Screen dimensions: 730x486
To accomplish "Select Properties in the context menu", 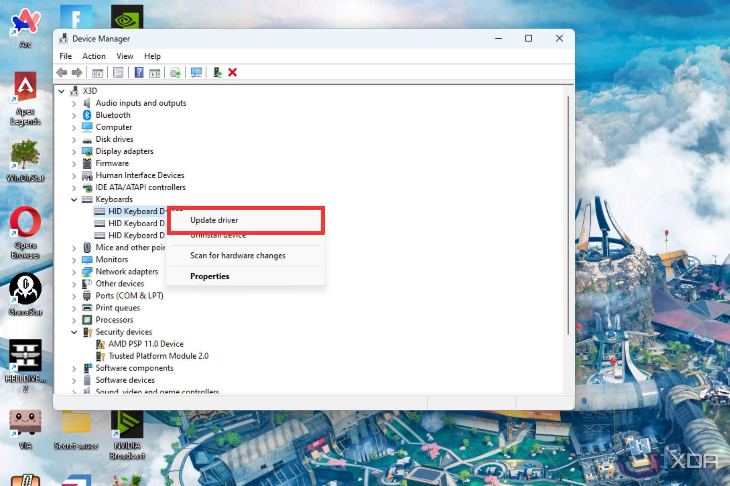I will pyautogui.click(x=210, y=276).
